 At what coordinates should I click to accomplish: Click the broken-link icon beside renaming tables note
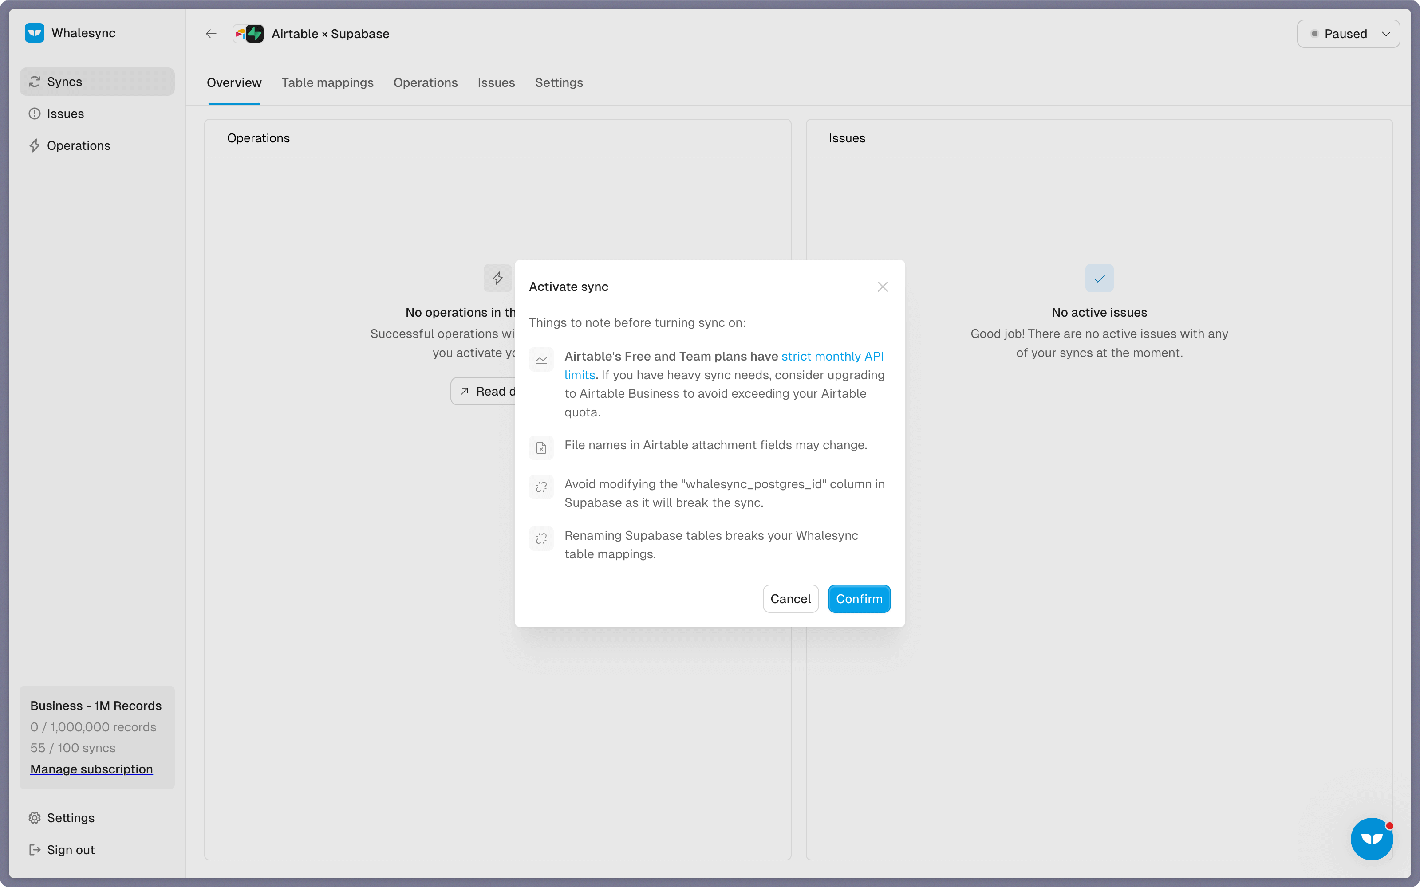541,538
